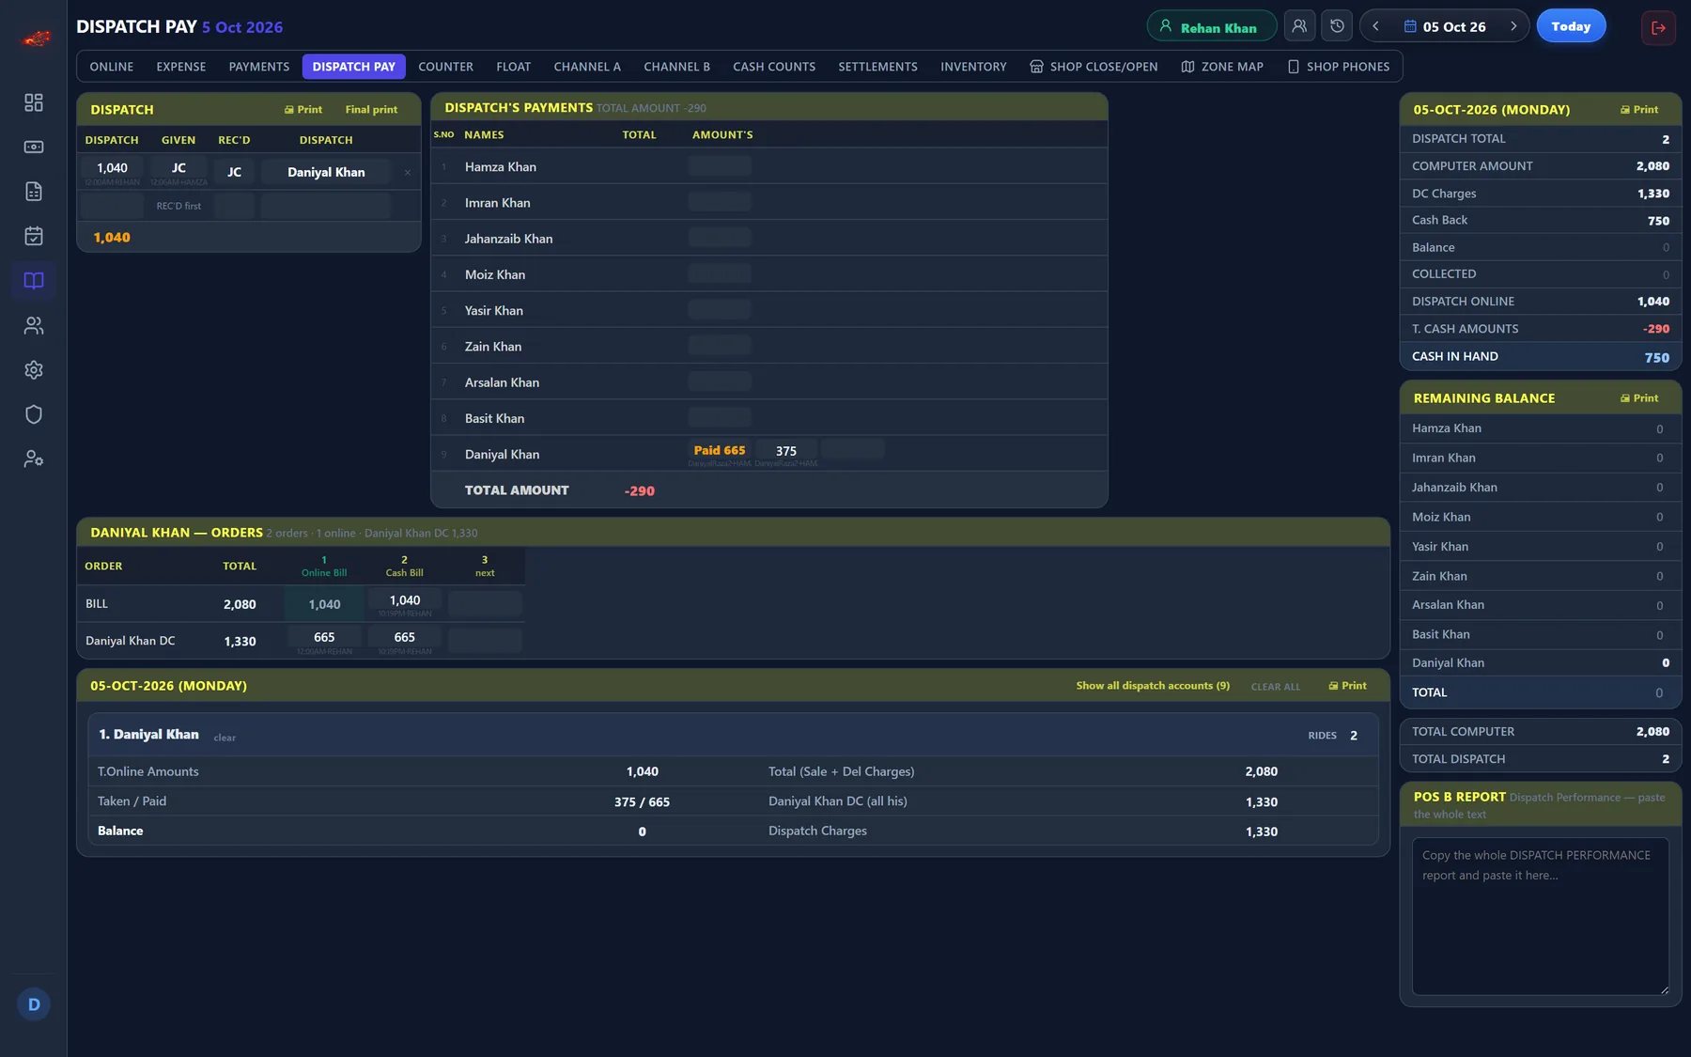Open the SHOP PHONES tab
This screenshot has width=1691, height=1057.
click(1339, 67)
